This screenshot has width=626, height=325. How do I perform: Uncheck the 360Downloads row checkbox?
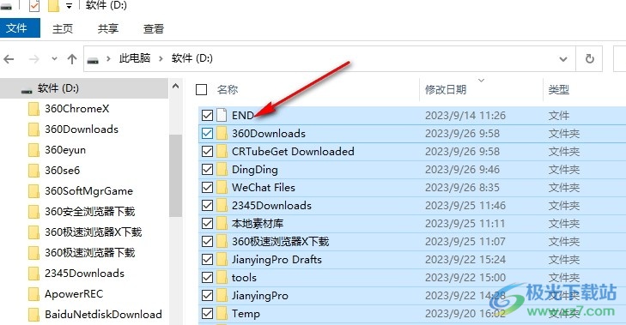tap(207, 133)
